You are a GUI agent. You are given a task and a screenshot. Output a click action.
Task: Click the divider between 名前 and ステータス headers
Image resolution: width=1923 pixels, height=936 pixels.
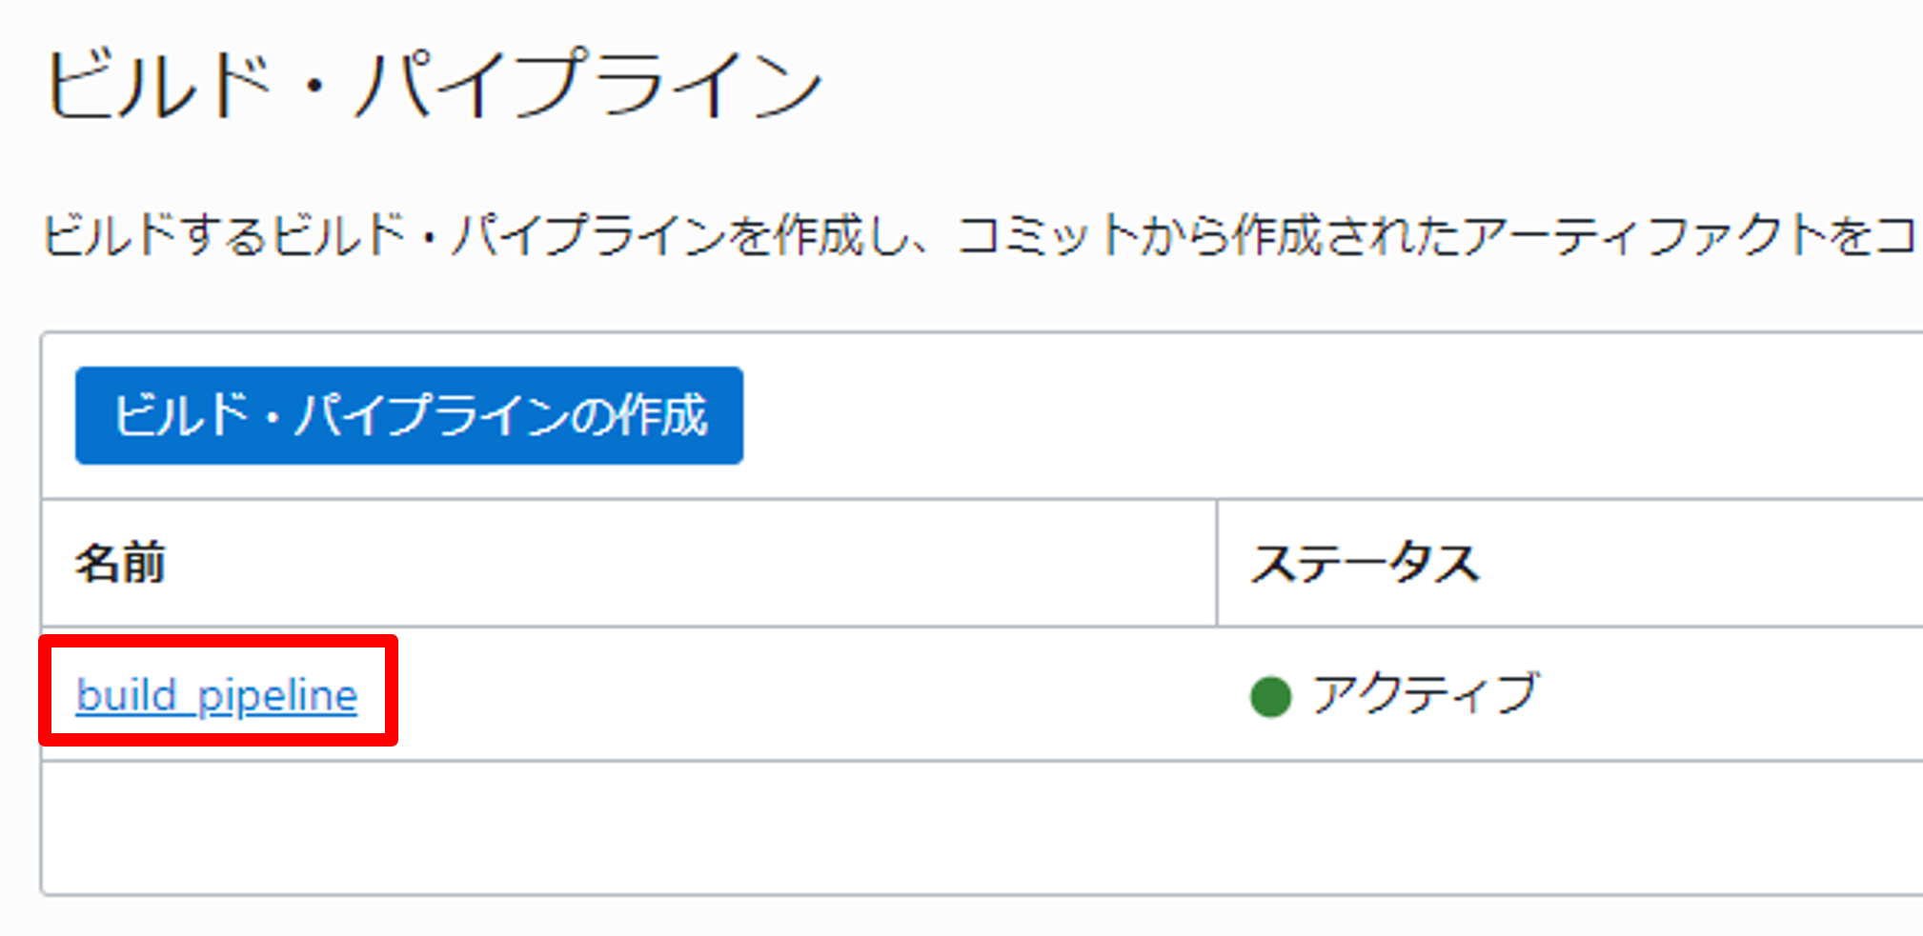1217,563
